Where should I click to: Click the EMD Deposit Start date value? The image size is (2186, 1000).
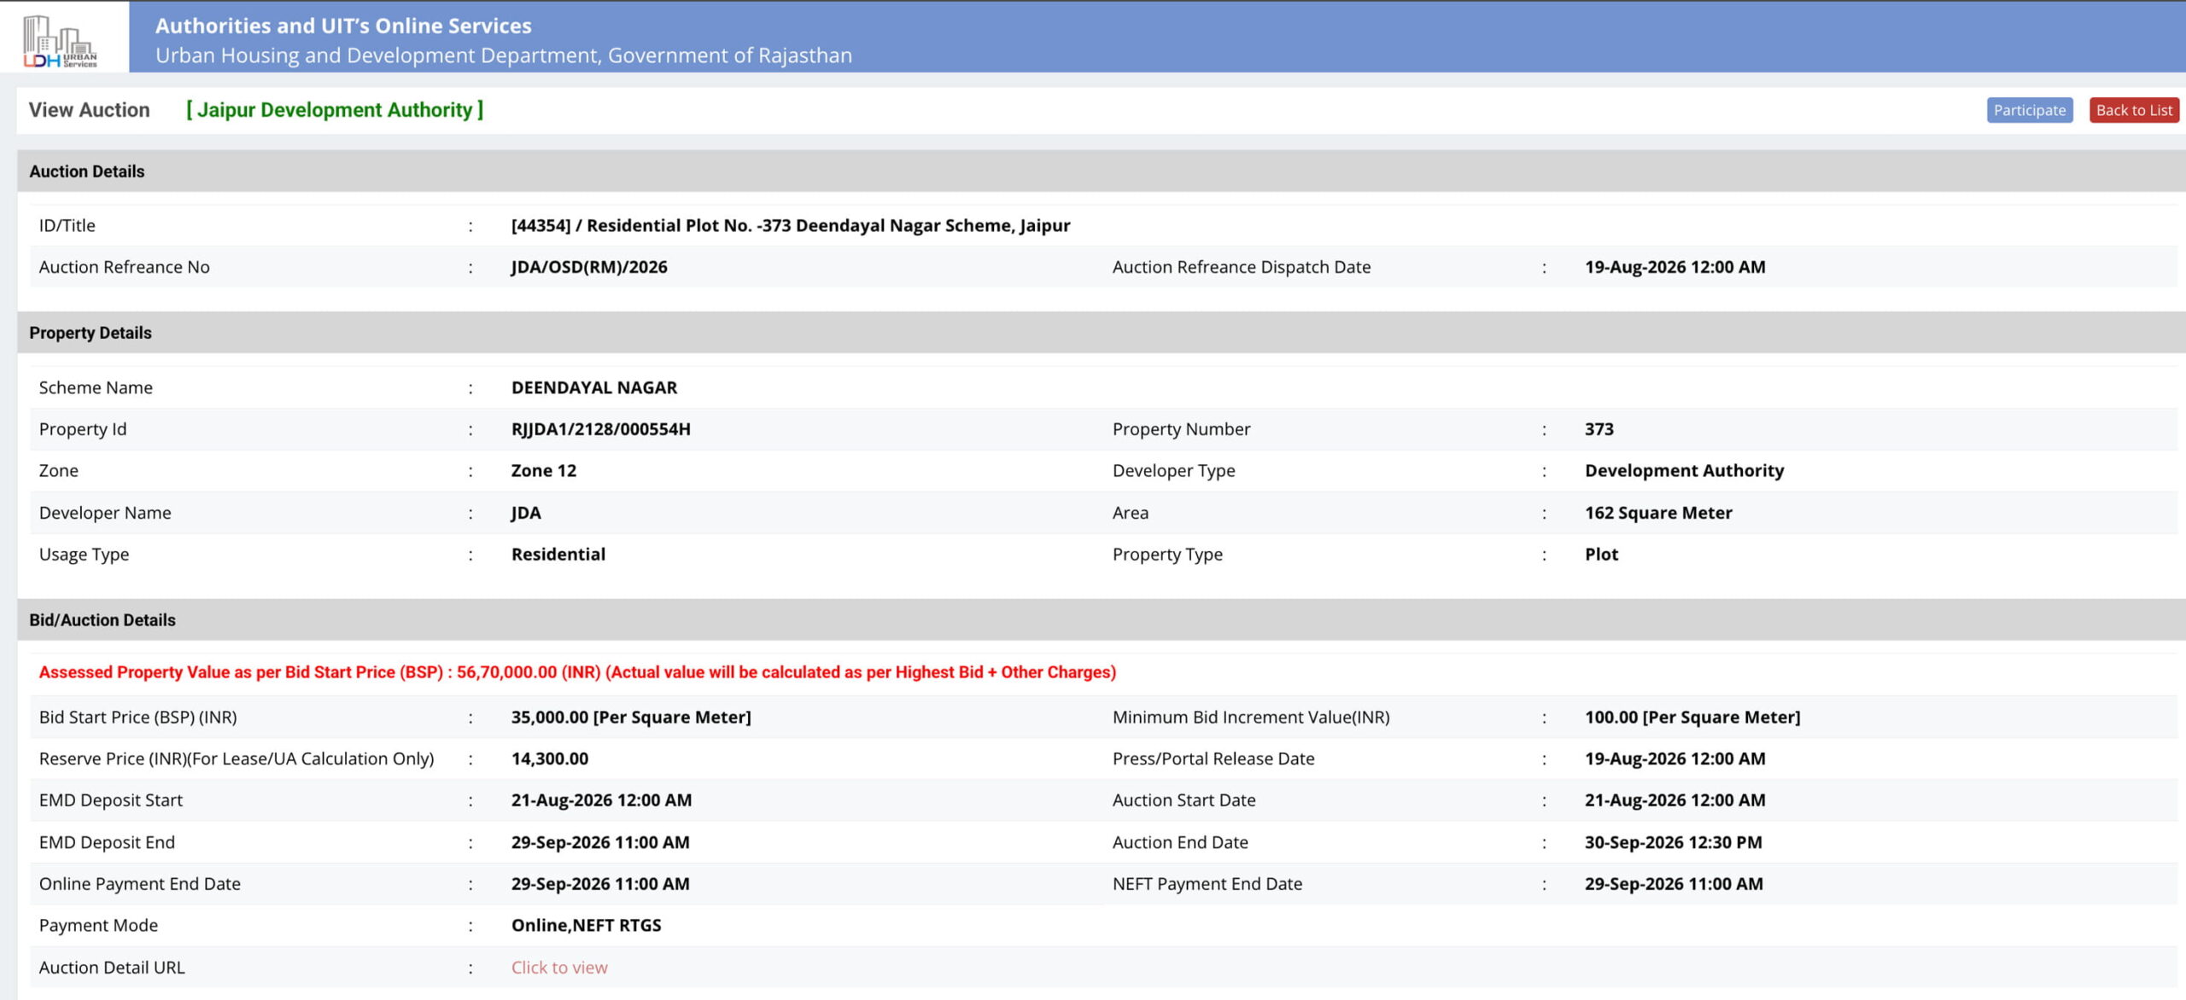pos(602,800)
